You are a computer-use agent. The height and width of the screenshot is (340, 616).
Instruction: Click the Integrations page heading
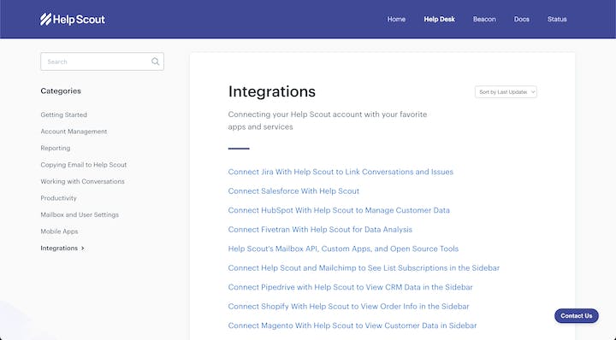click(272, 91)
